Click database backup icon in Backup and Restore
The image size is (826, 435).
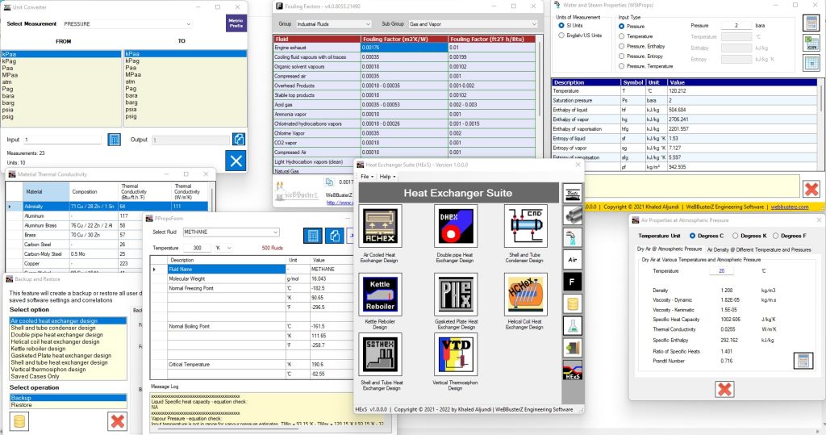(x=19, y=421)
